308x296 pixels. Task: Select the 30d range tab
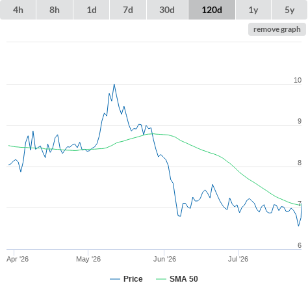pyautogui.click(x=167, y=10)
